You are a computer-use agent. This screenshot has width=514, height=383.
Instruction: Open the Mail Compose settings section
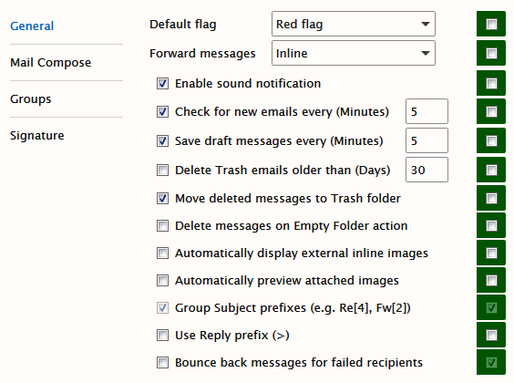tap(50, 62)
